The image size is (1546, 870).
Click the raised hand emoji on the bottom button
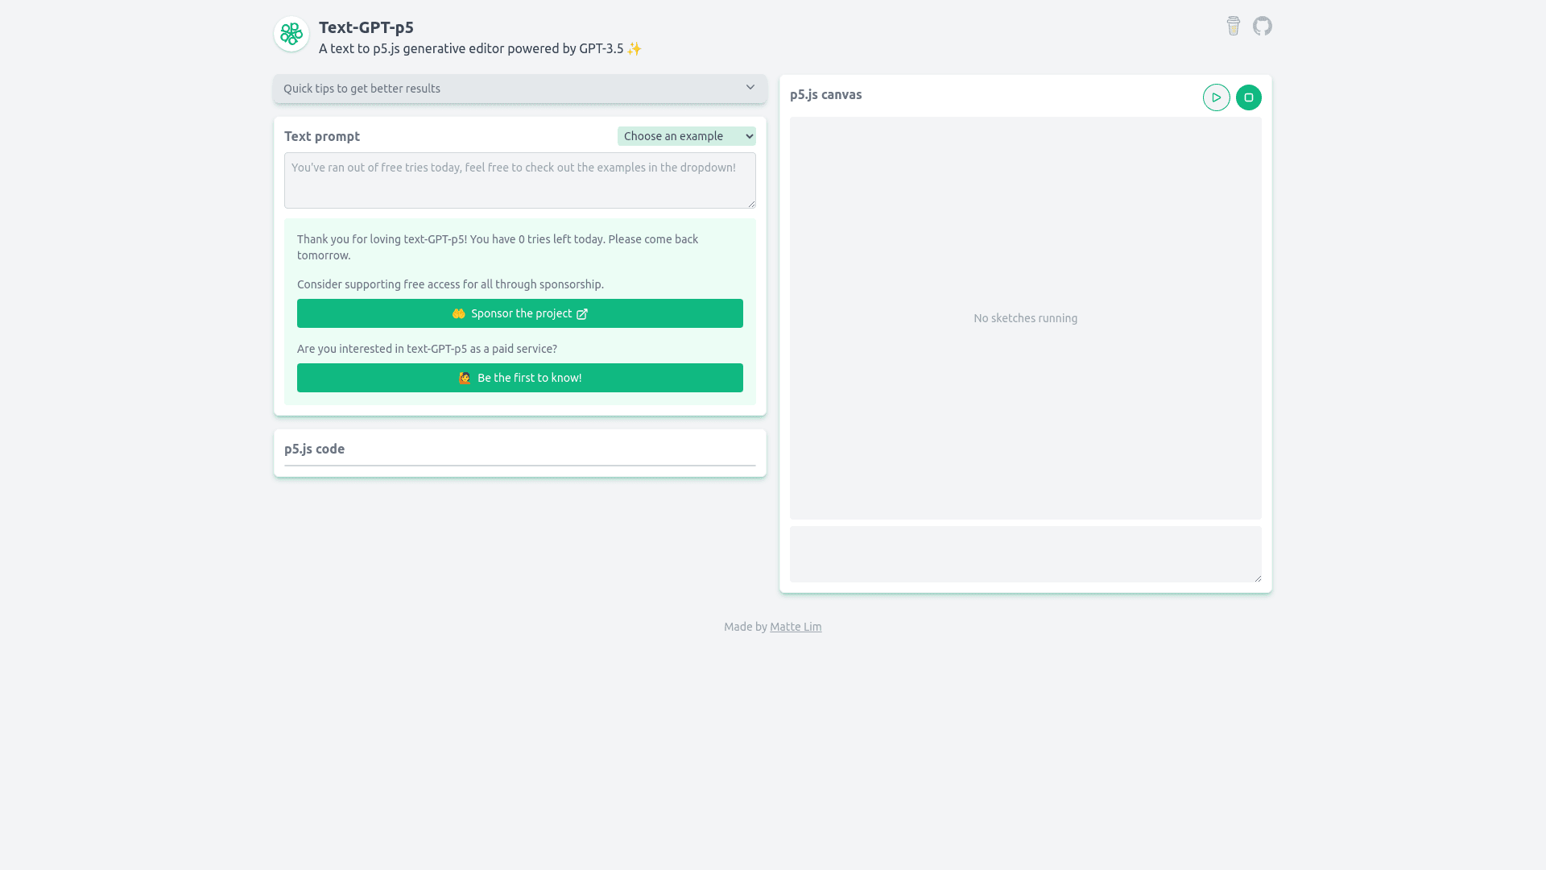pyautogui.click(x=465, y=378)
